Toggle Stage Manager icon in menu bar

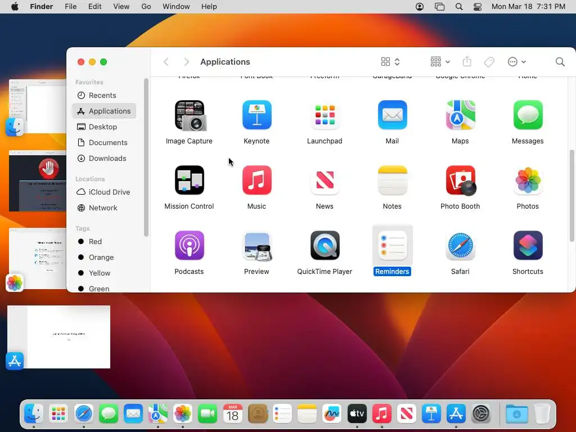click(x=439, y=7)
